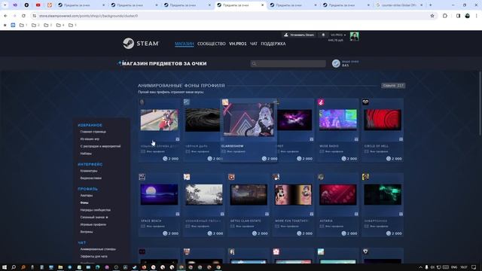Click the Install Steam button
The image size is (482, 271).
click(x=299, y=35)
